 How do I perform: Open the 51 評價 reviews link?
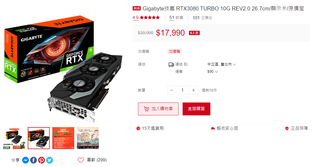176,18
